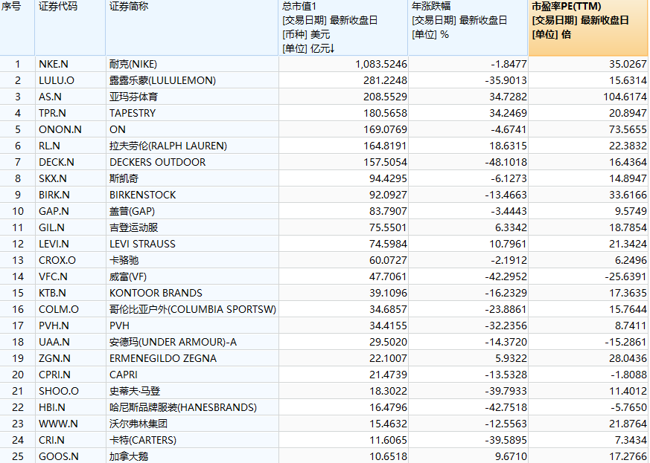The width and height of the screenshot is (650, 463).
Task: Select the DECKERS OUTDOOR name cell
Action: (192, 162)
